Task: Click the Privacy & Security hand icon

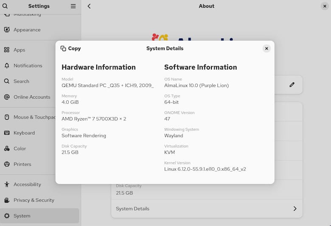Action: (7, 200)
